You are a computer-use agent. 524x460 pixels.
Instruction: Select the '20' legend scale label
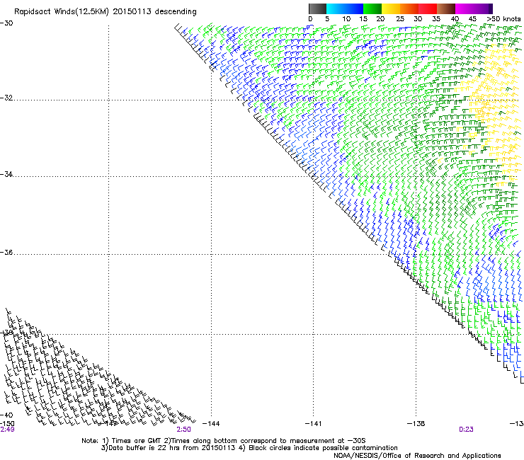pyautogui.click(x=380, y=19)
